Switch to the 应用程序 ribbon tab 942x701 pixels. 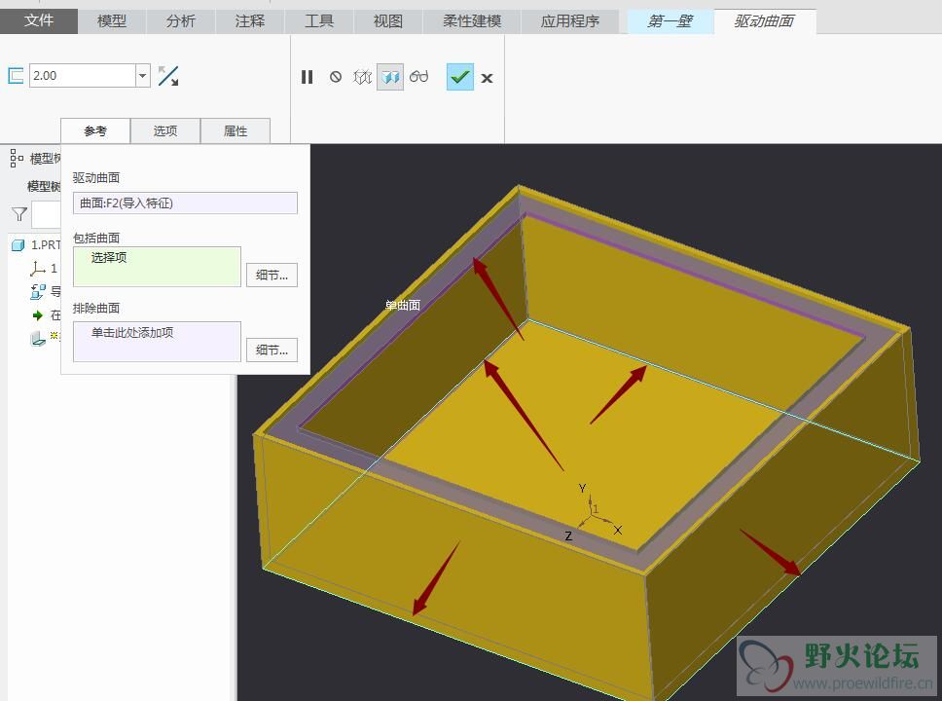point(570,21)
